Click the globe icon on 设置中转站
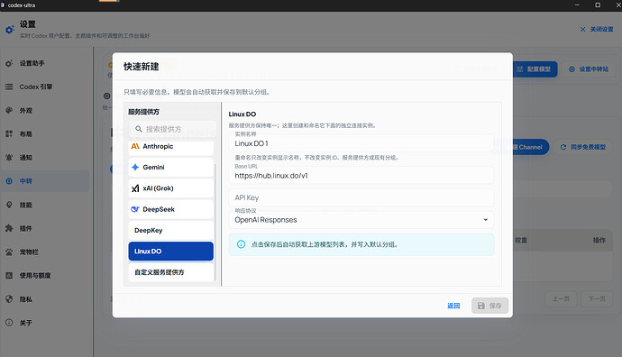The width and height of the screenshot is (622, 357). [x=572, y=69]
